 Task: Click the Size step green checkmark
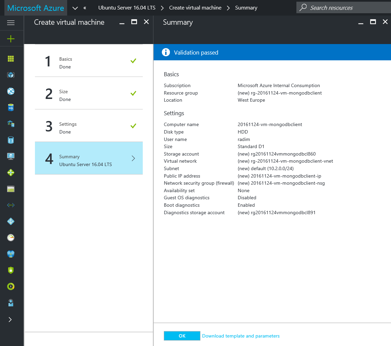point(133,93)
